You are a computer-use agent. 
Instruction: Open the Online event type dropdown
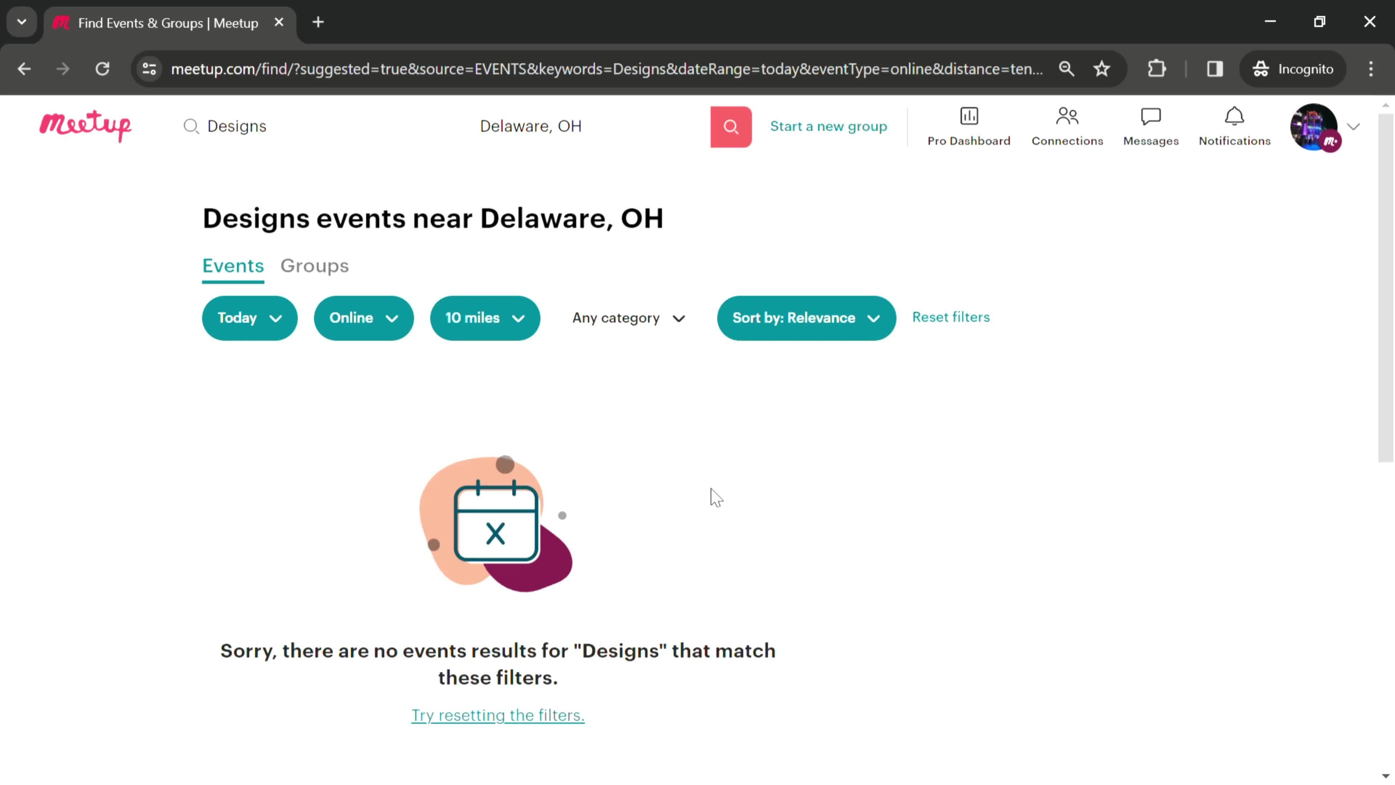click(x=364, y=318)
